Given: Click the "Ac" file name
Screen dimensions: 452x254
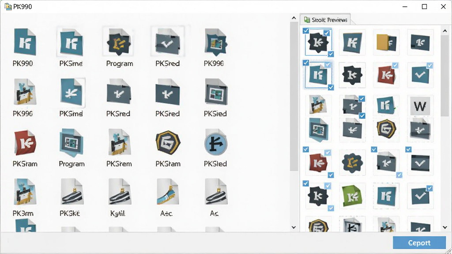Looking at the screenshot, I should coord(214,213).
